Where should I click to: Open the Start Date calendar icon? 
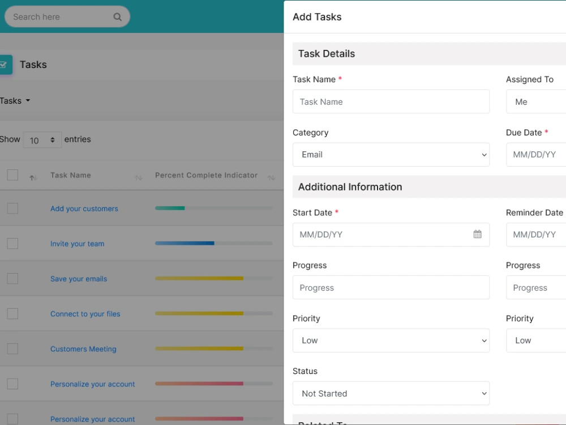(477, 234)
